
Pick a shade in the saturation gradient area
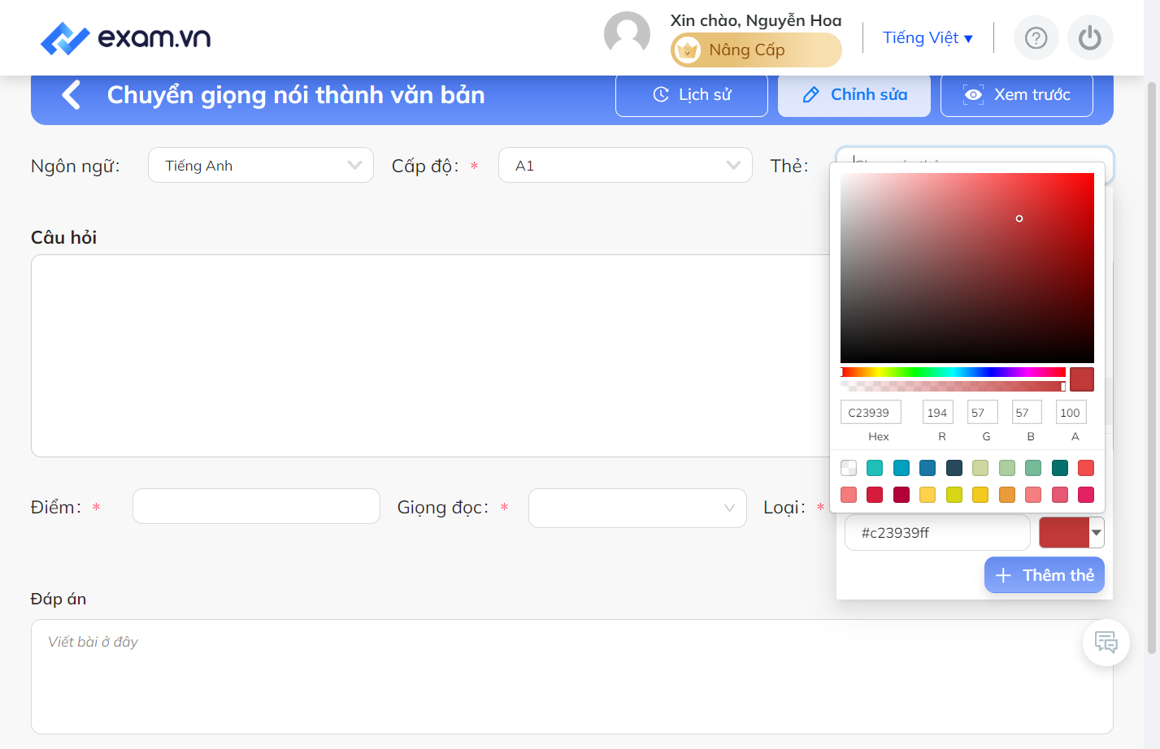click(x=967, y=267)
